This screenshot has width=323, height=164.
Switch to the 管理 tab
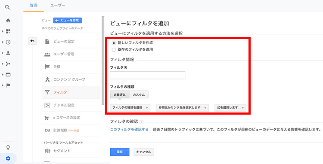pyautogui.click(x=34, y=6)
